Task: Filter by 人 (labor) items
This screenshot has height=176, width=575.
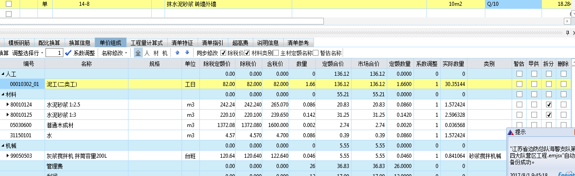Action: tap(147, 53)
